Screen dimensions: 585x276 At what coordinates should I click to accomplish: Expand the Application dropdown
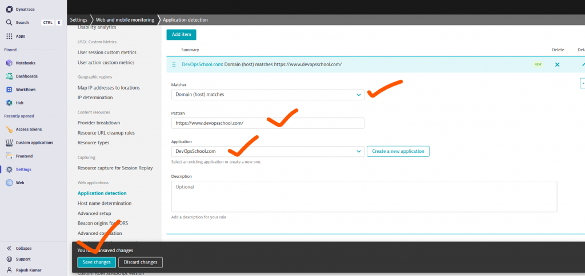358,151
